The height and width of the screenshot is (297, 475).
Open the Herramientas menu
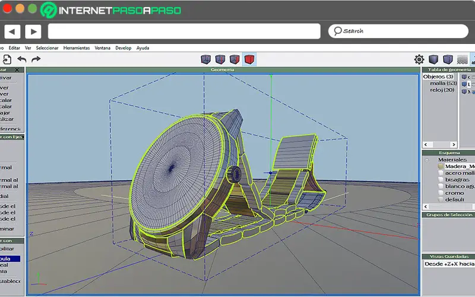[x=76, y=48]
